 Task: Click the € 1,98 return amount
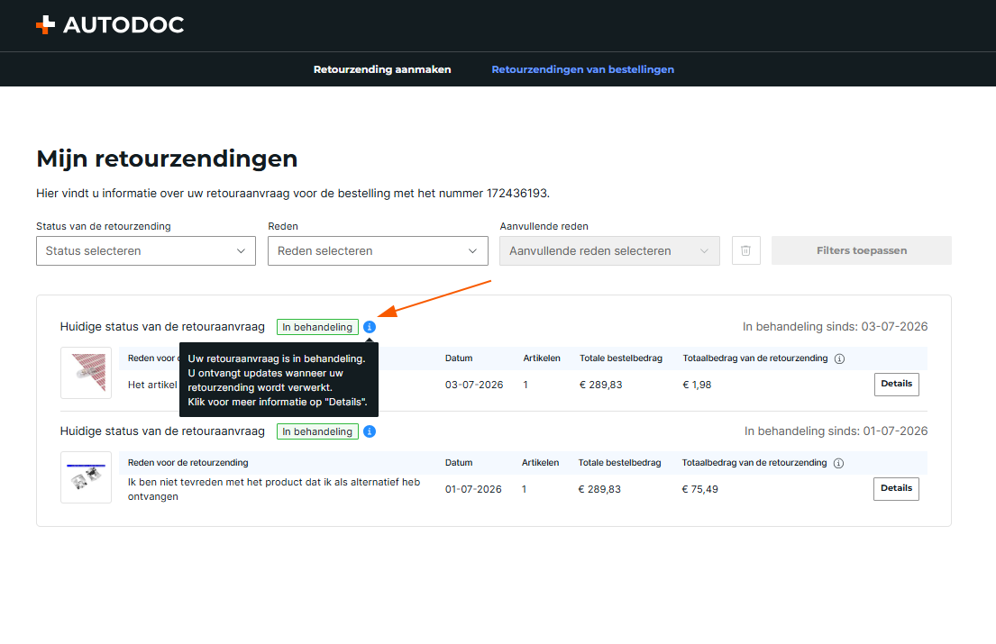click(697, 385)
